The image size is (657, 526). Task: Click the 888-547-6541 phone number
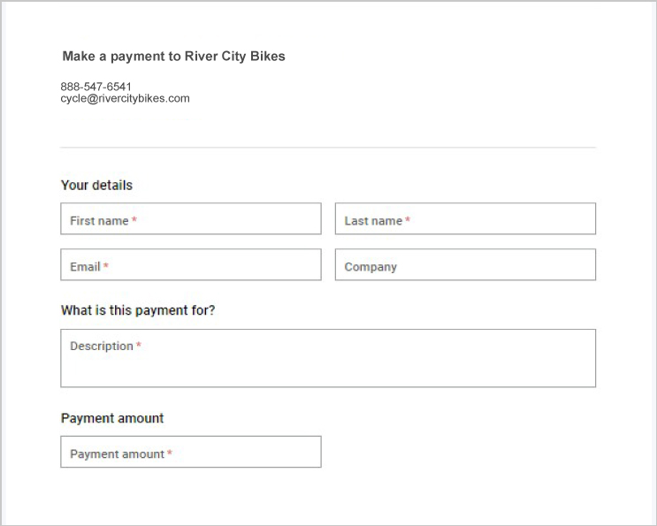point(96,87)
